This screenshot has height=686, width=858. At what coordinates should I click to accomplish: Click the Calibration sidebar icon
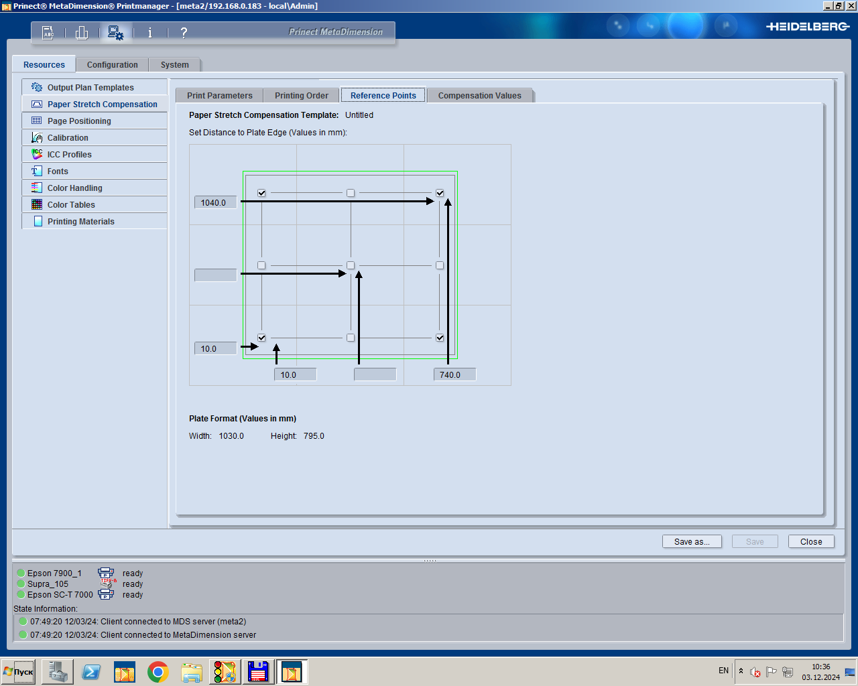tap(37, 138)
